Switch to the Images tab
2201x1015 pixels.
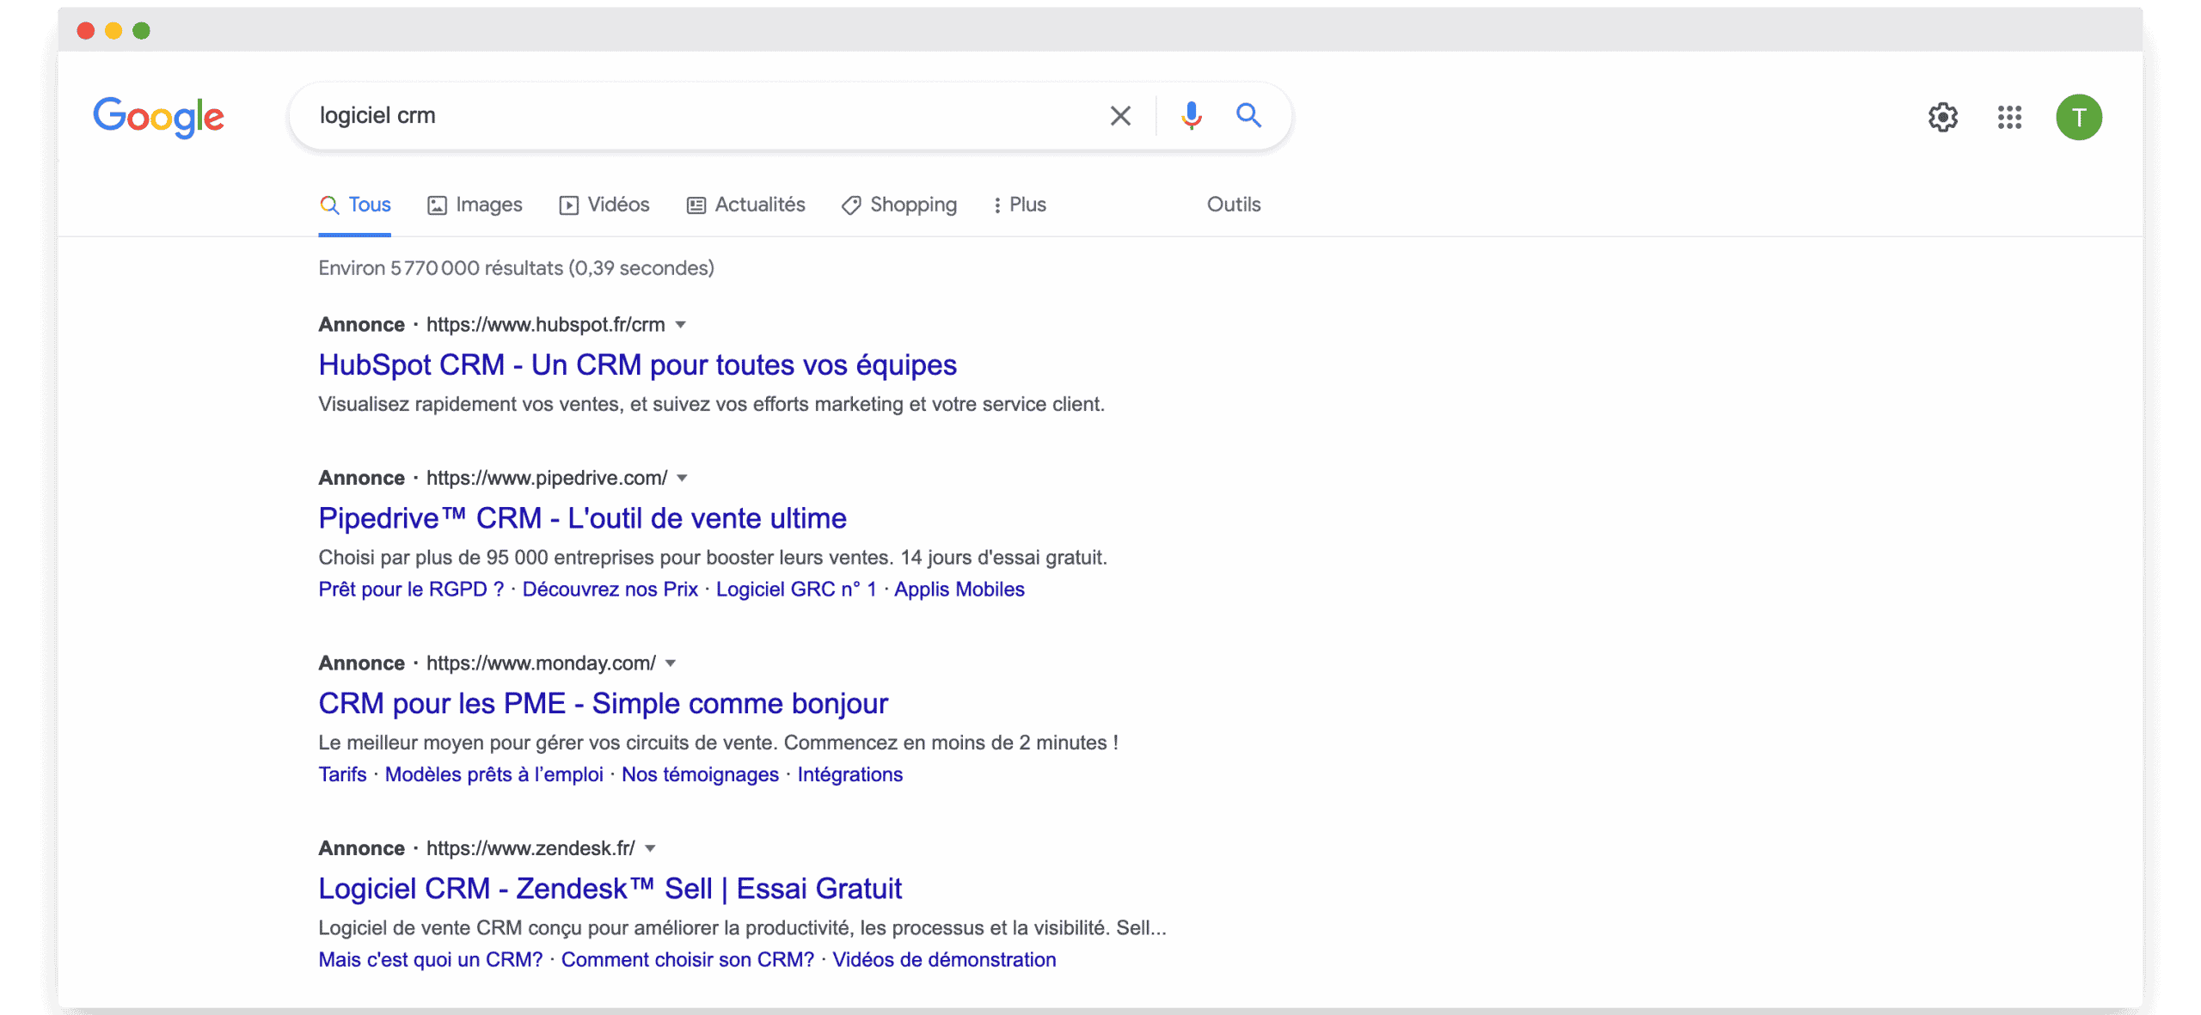(475, 205)
